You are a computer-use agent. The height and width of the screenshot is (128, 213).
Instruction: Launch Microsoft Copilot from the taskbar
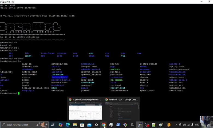[x=60, y=125]
